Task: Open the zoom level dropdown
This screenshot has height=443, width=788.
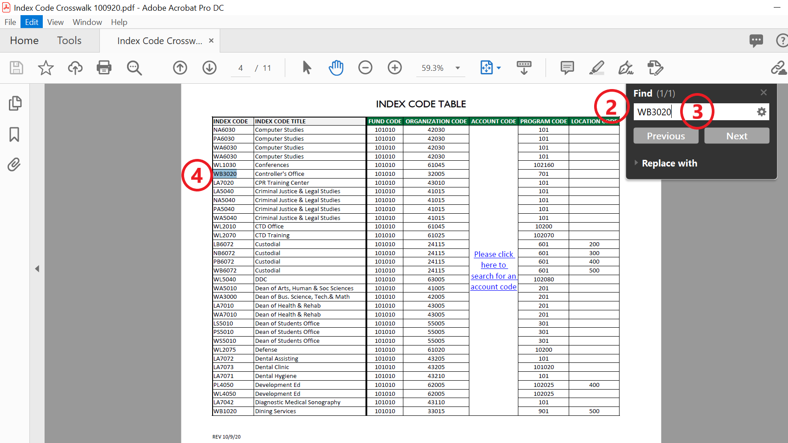Action: point(458,68)
